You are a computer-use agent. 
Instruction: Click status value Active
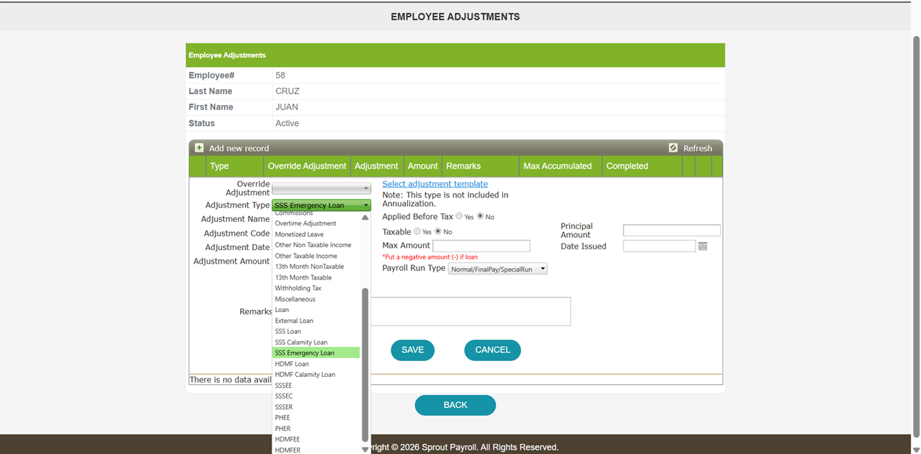point(287,123)
